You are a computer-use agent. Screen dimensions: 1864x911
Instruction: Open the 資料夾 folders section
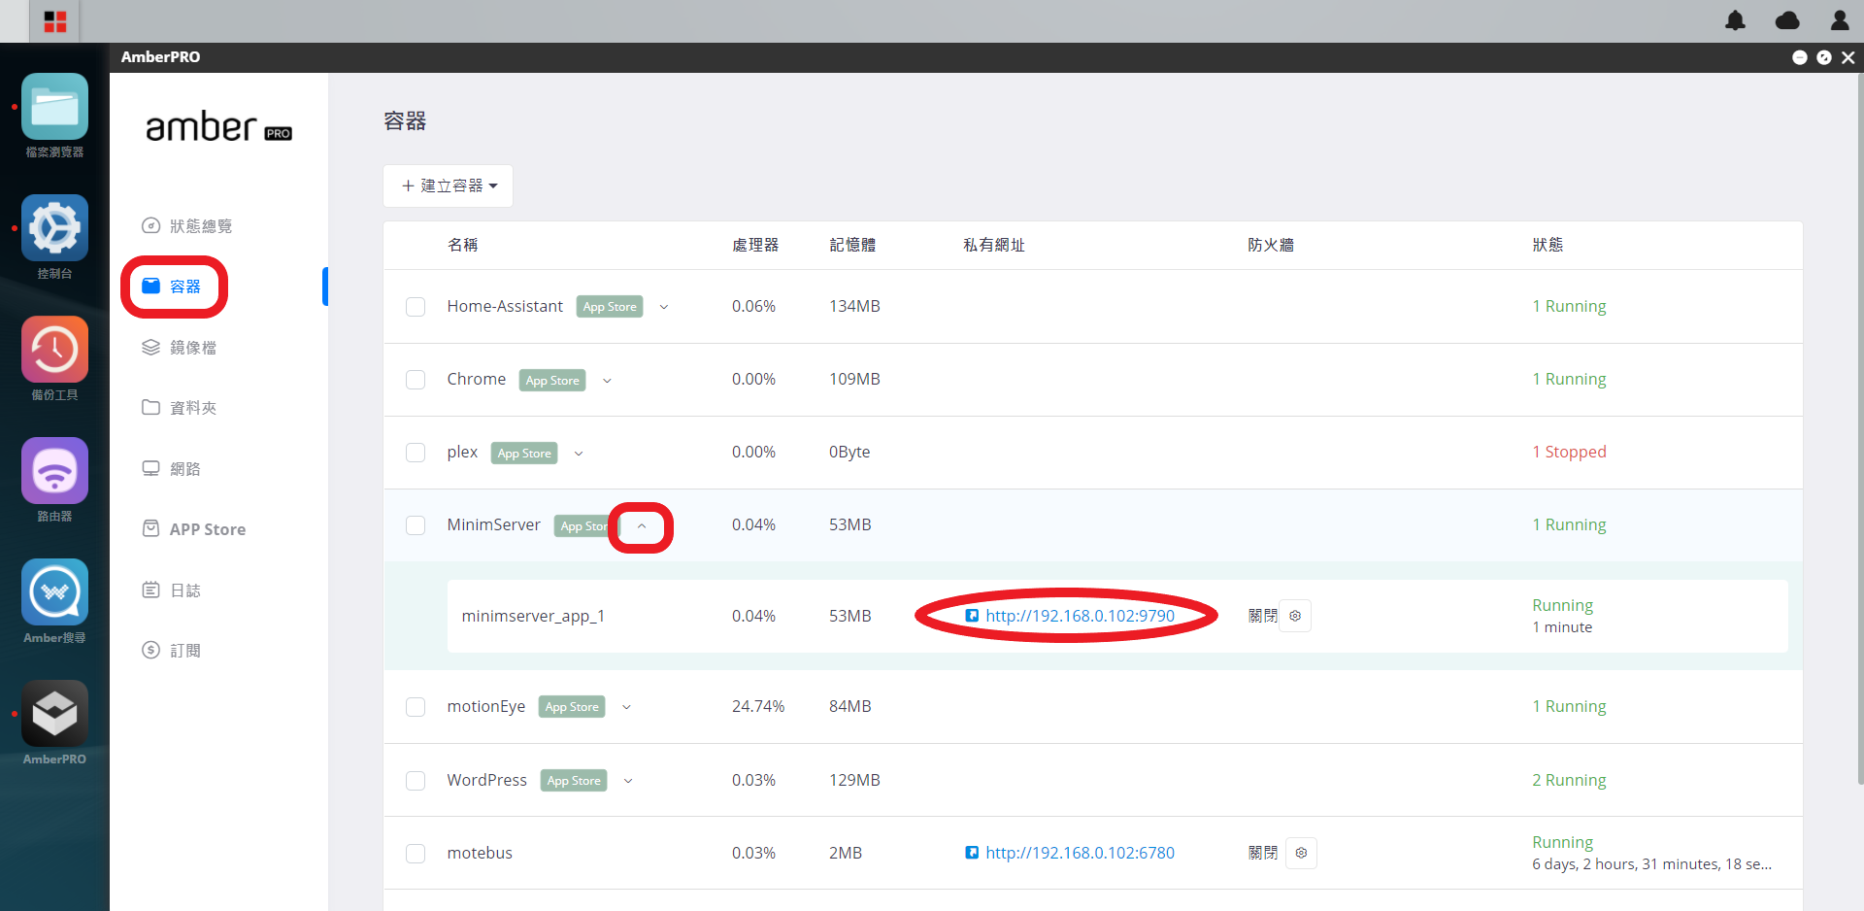(180, 408)
